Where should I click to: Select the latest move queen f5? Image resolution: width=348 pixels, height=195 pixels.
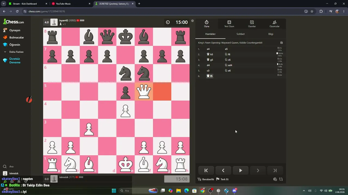coord(210,76)
